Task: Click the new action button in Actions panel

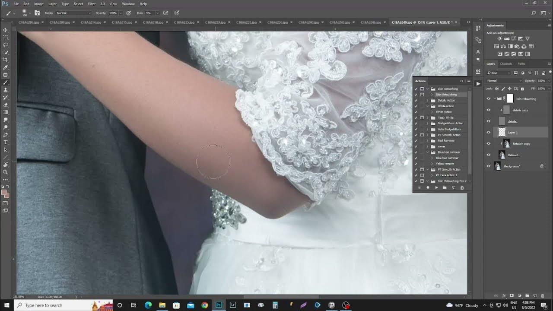Action: (453, 187)
